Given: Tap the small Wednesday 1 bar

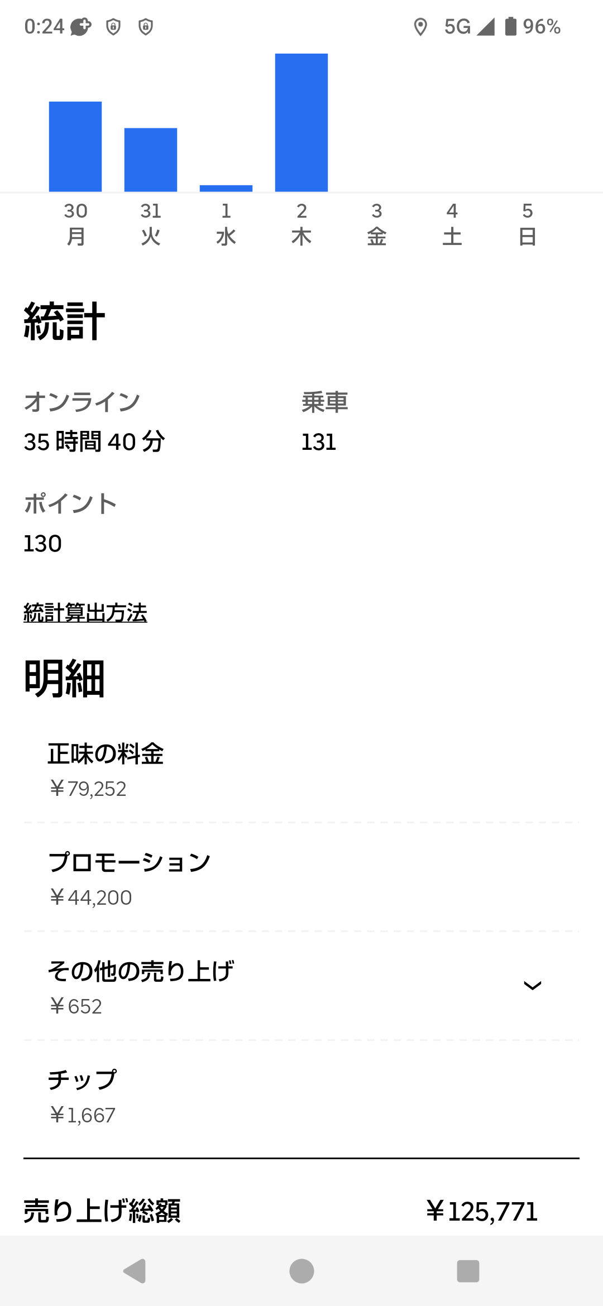Looking at the screenshot, I should coord(226,188).
